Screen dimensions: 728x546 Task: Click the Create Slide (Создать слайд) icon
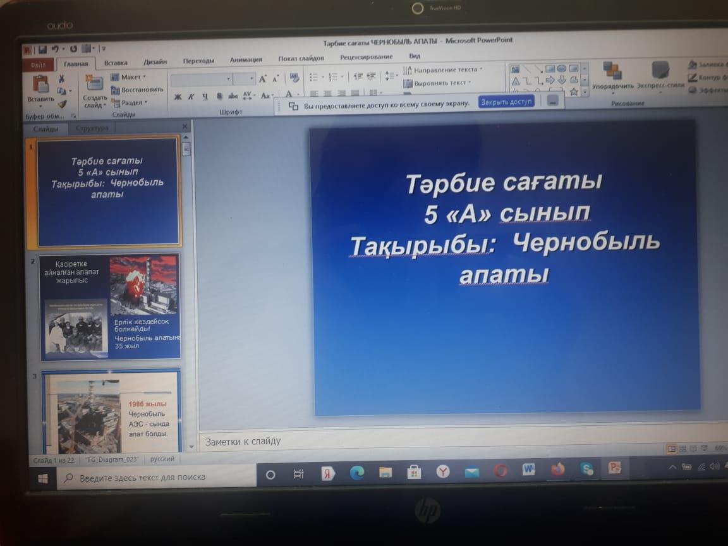94,85
